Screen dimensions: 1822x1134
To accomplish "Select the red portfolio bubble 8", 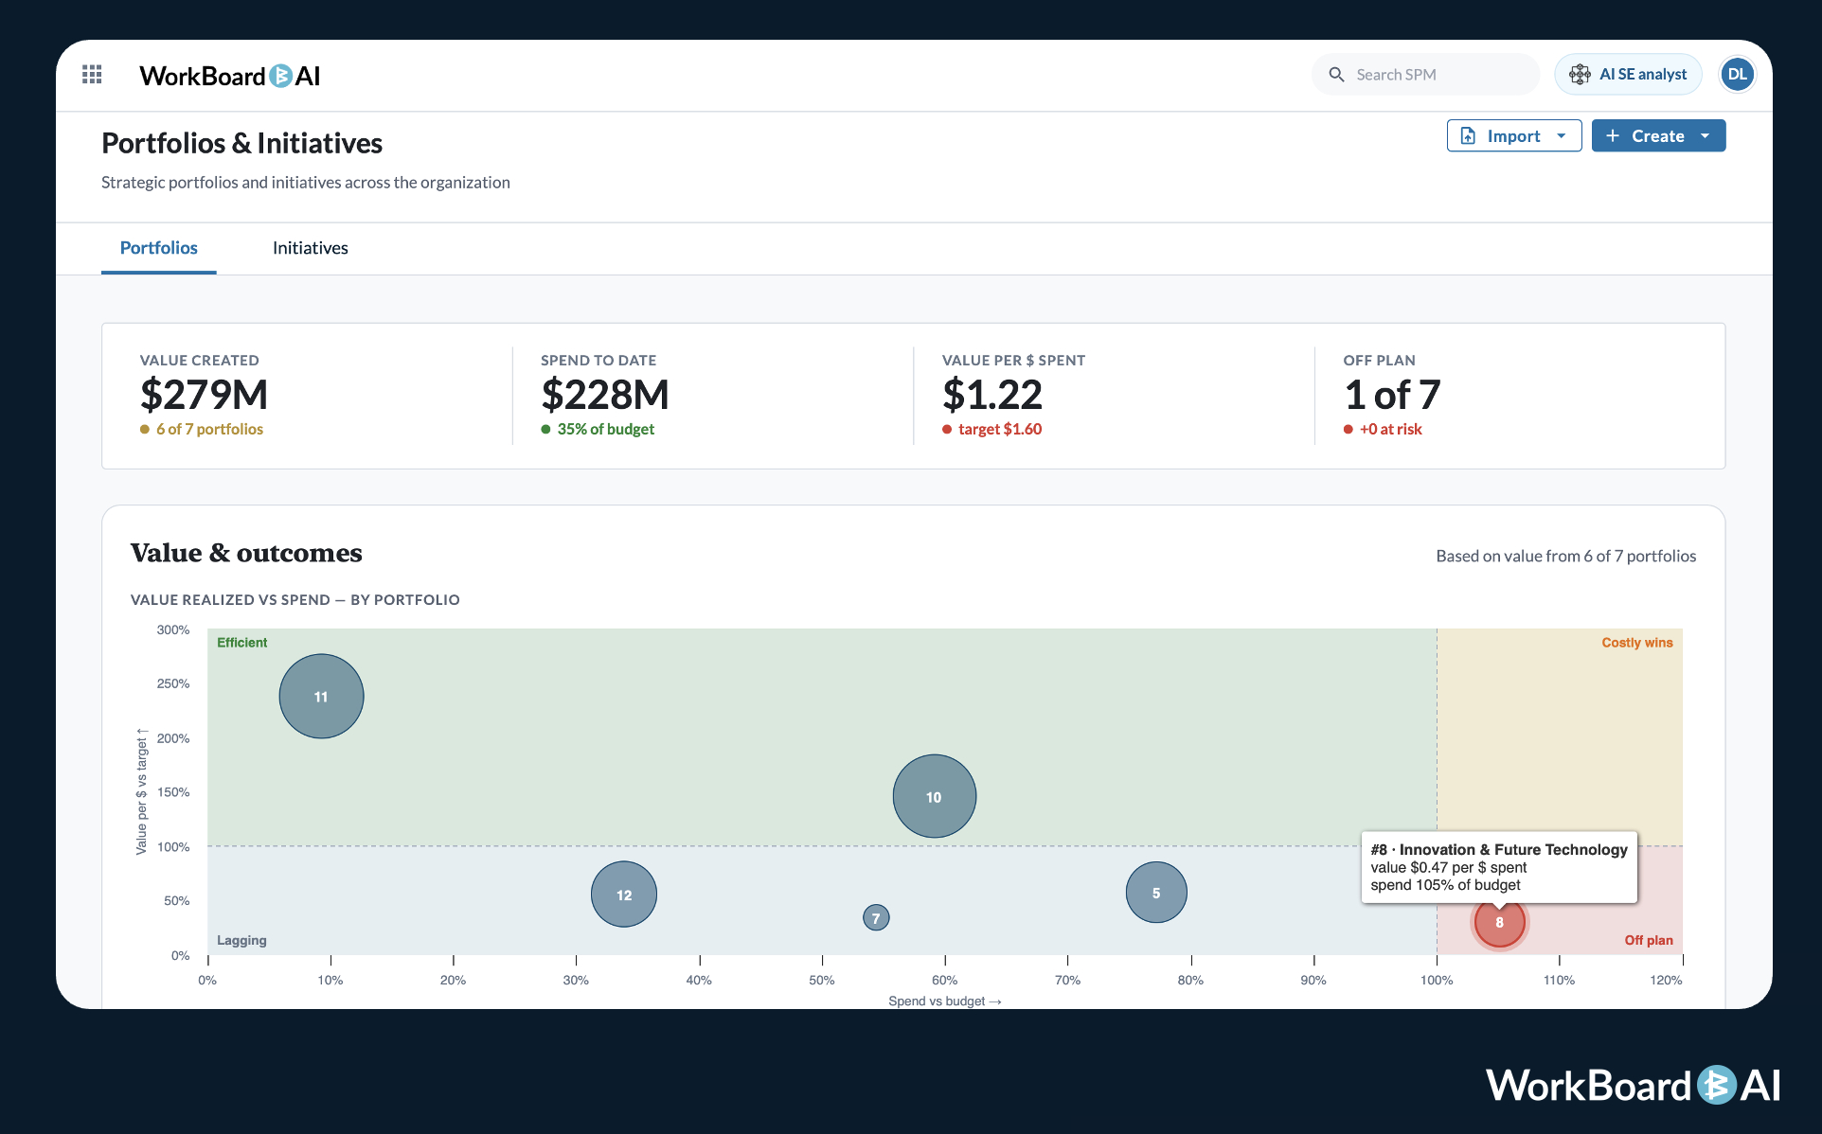I will pos(1499,923).
